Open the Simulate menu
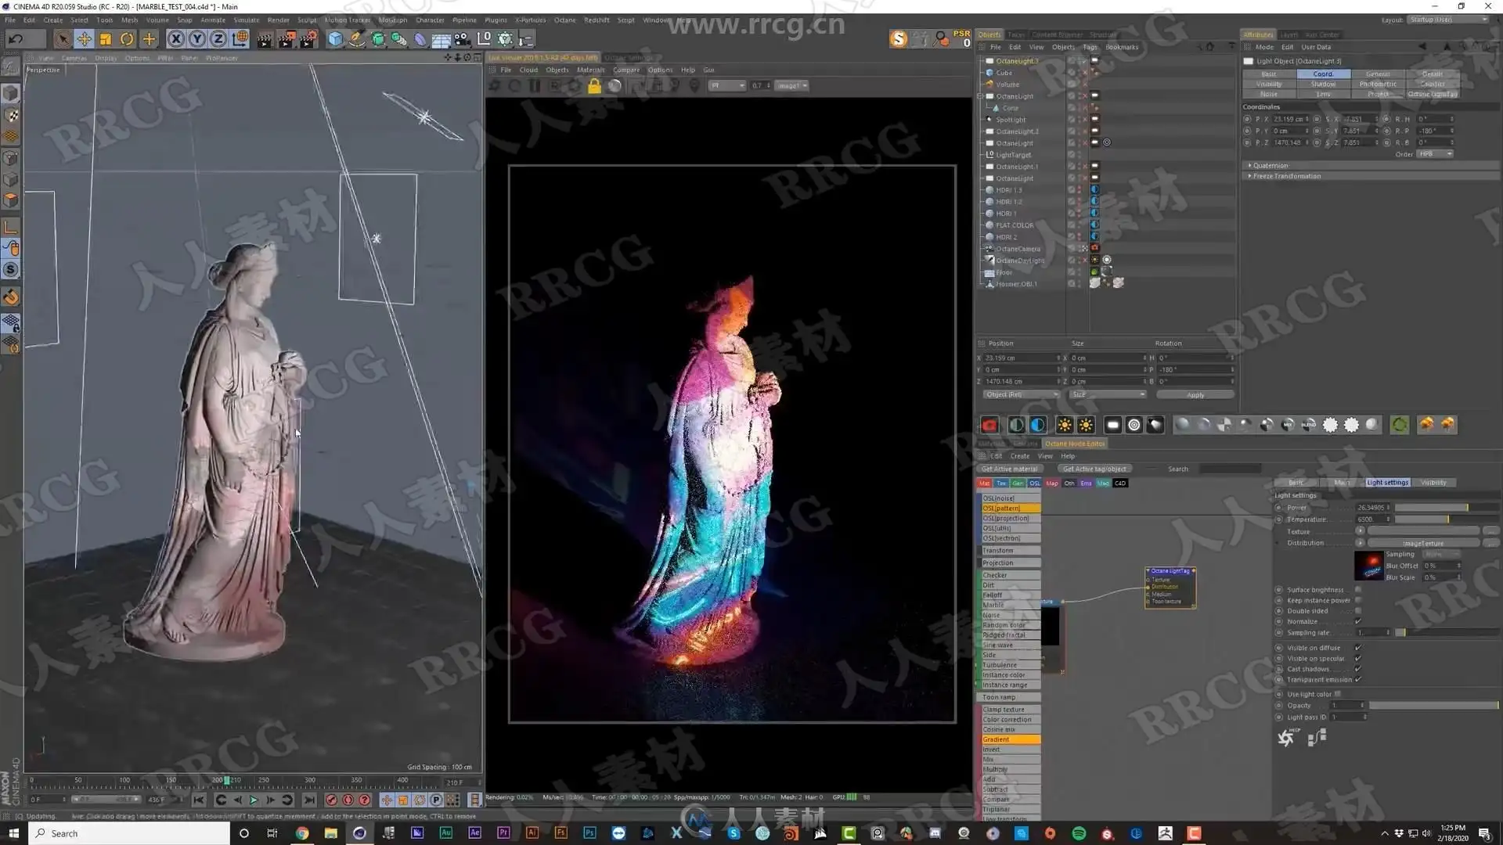The image size is (1503, 845). [x=246, y=20]
